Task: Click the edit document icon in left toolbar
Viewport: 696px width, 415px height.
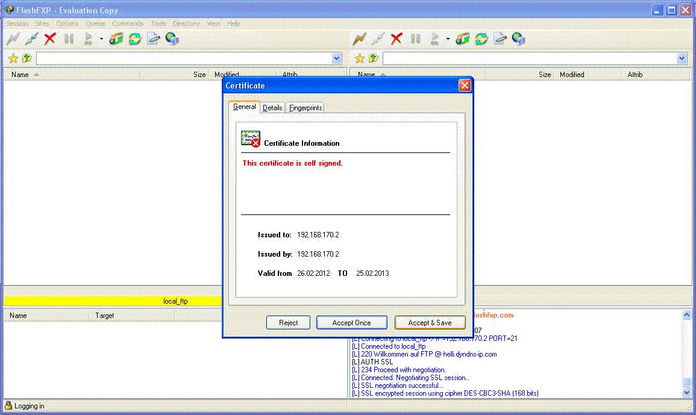Action: 154,39
